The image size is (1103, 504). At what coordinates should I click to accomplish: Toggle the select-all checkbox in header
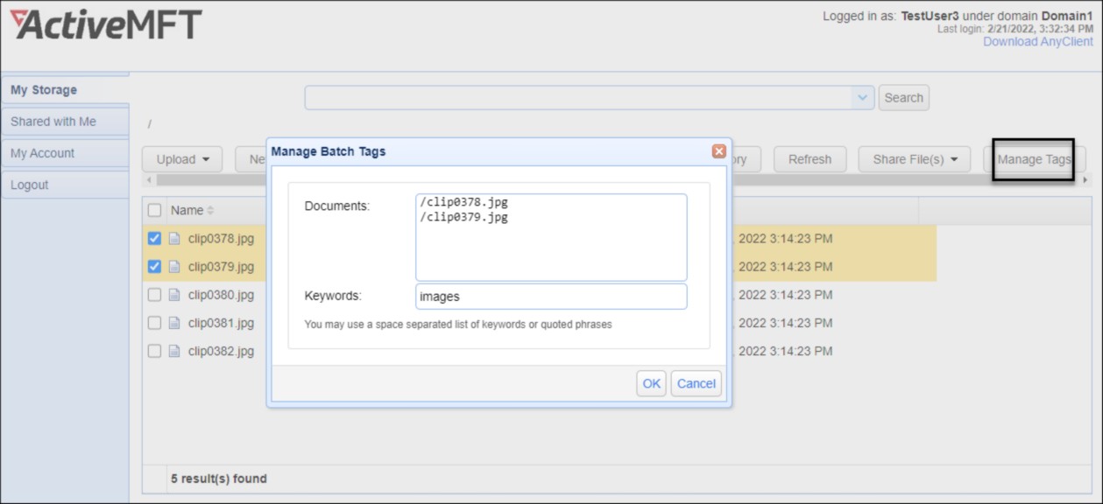[155, 210]
